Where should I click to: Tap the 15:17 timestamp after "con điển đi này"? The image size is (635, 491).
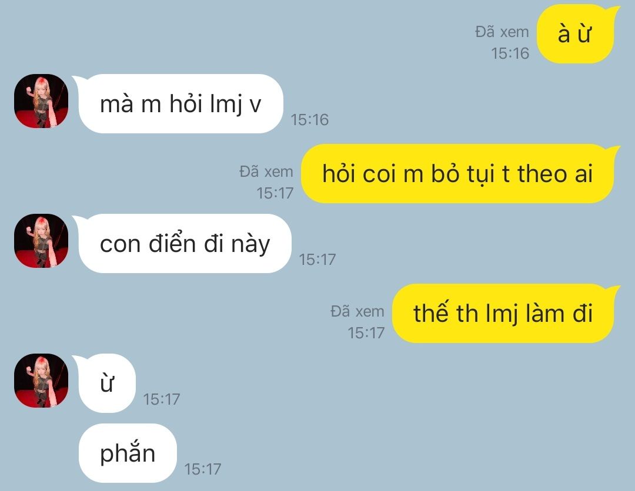tap(317, 260)
